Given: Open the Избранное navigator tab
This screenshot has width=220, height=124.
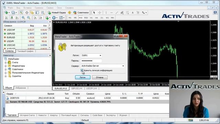Looking at the screenshot, I should [x=21, y=88].
